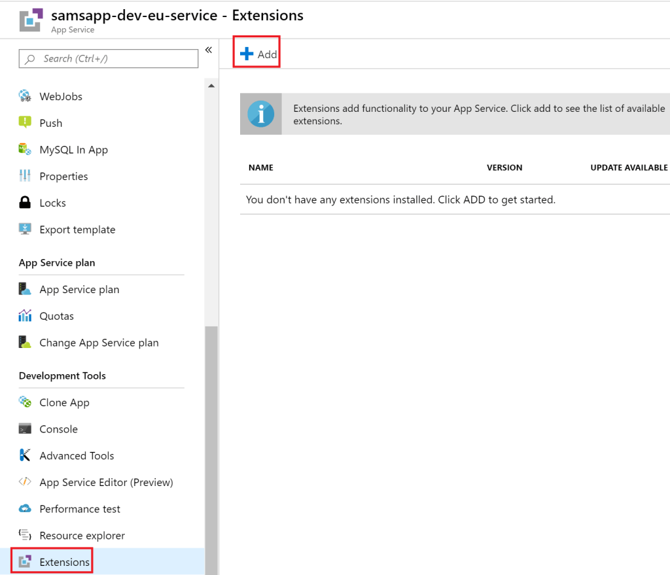Click the Console terminal icon
The height and width of the screenshot is (575, 670).
(x=26, y=429)
